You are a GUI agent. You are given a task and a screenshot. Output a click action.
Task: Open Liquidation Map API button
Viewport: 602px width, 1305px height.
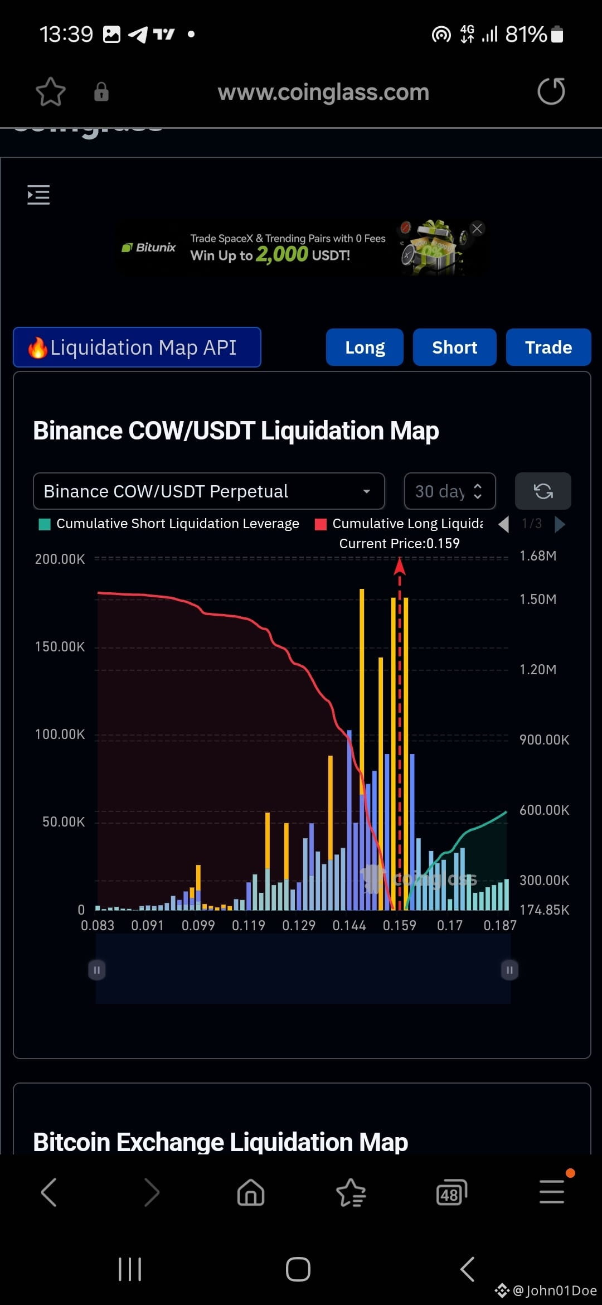(137, 347)
